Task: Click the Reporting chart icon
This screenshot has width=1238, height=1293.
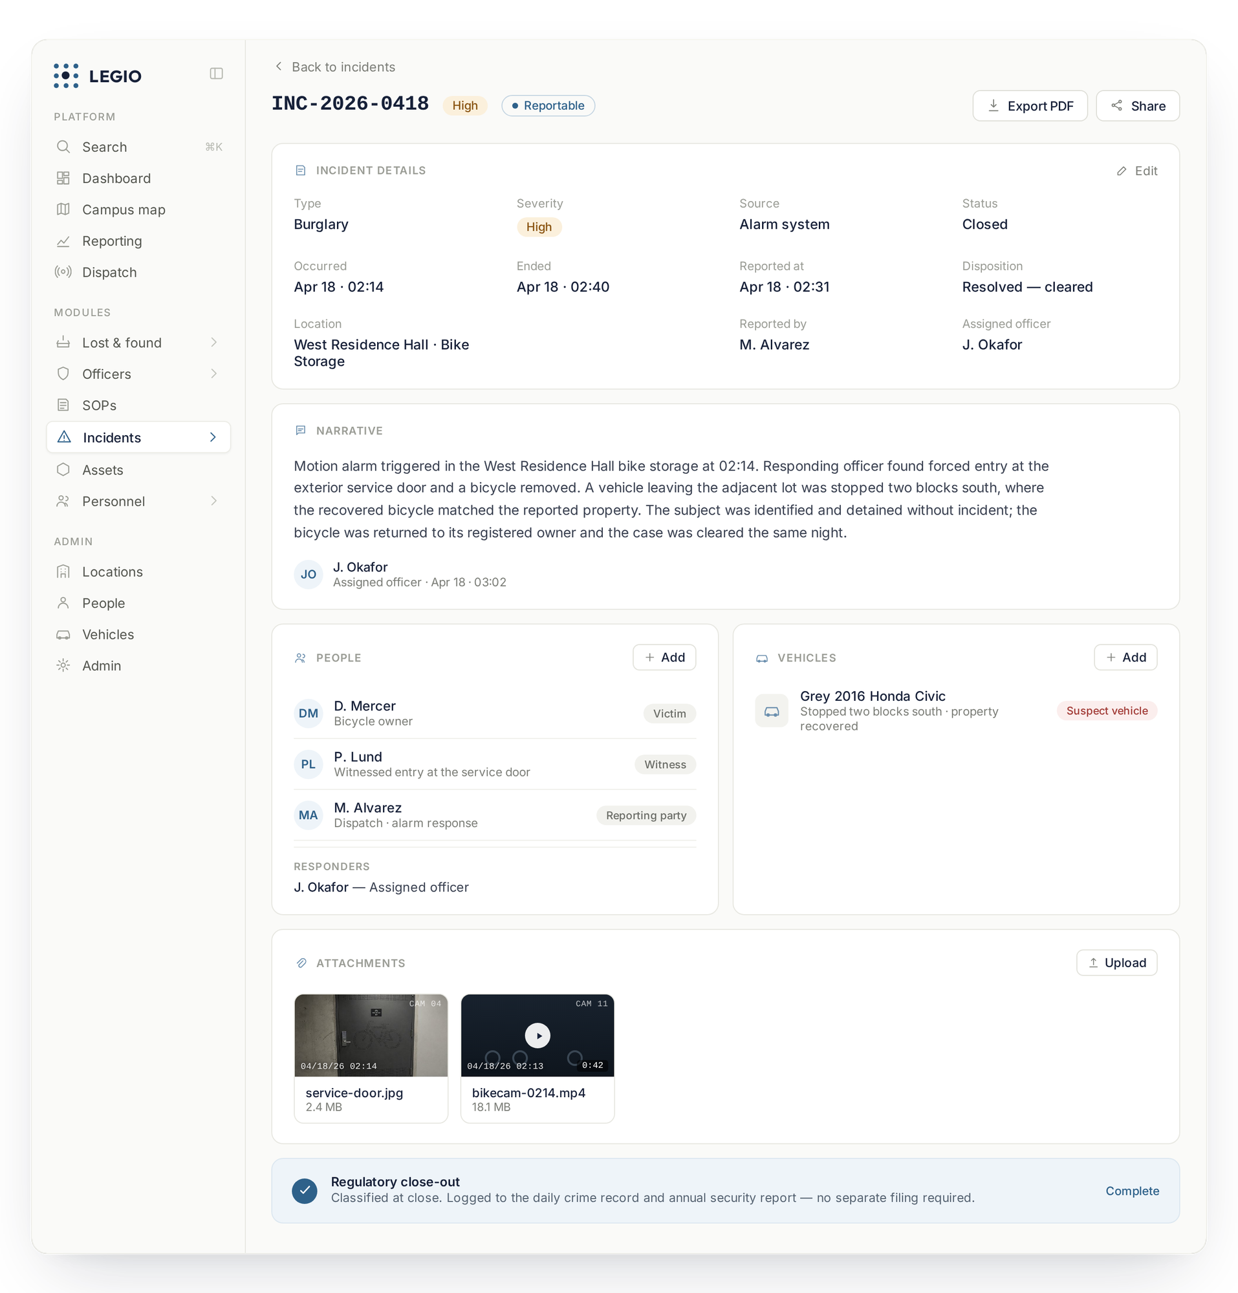Action: 63,240
